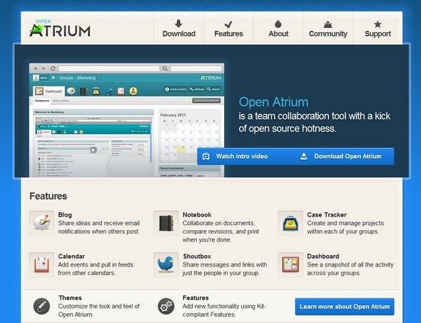Click the play button on the demo screenshot
This screenshot has height=323, width=421.
click(93, 150)
